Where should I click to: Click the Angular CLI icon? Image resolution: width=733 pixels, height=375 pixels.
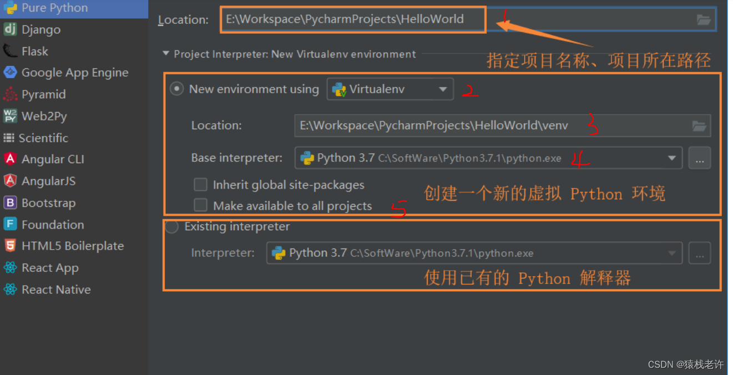(x=10, y=159)
